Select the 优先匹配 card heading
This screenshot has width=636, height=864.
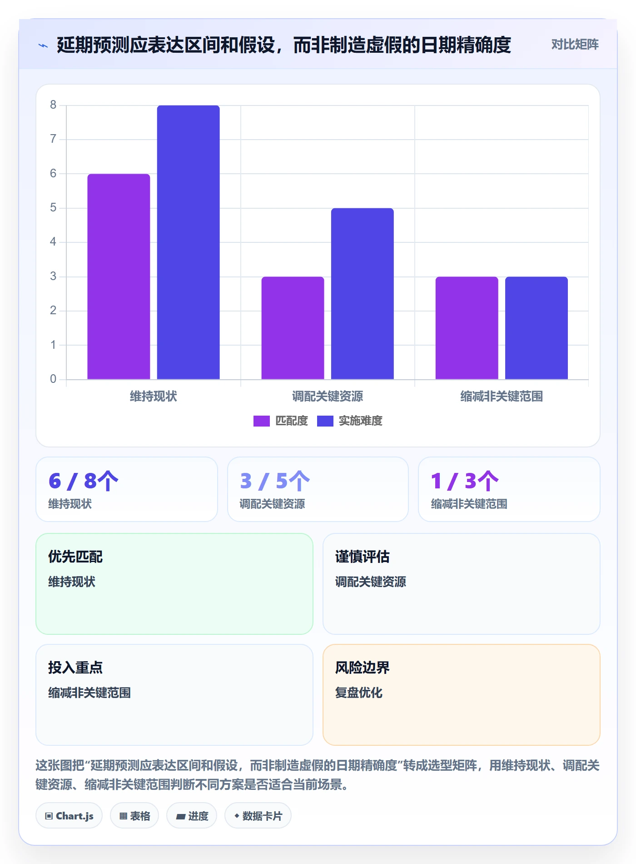[75, 557]
